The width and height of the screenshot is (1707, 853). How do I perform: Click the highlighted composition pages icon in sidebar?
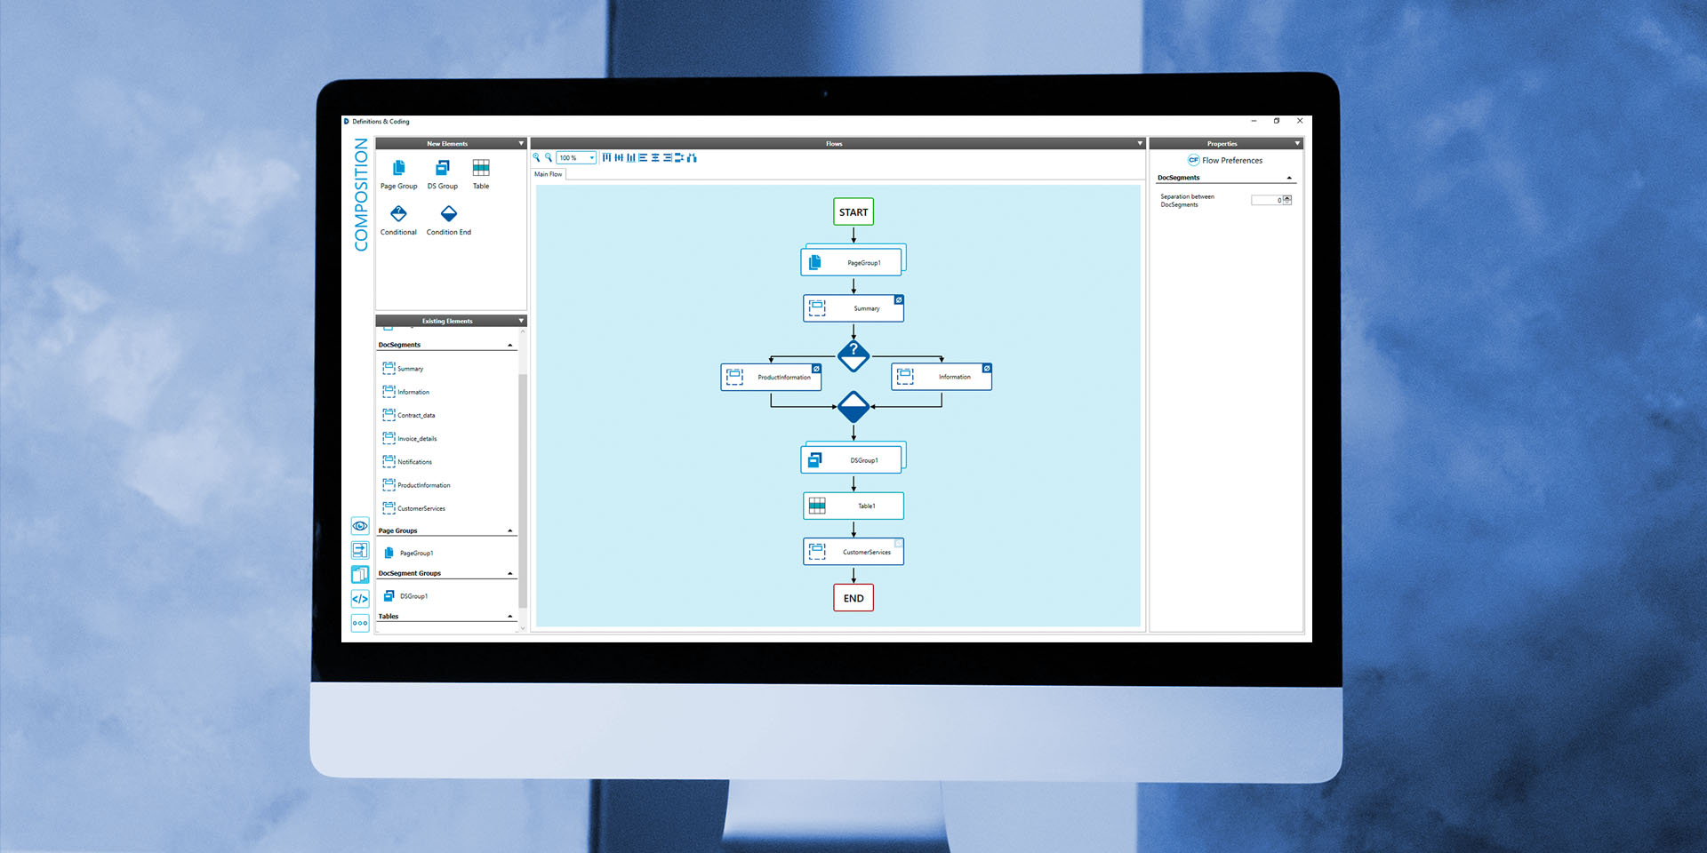(360, 574)
